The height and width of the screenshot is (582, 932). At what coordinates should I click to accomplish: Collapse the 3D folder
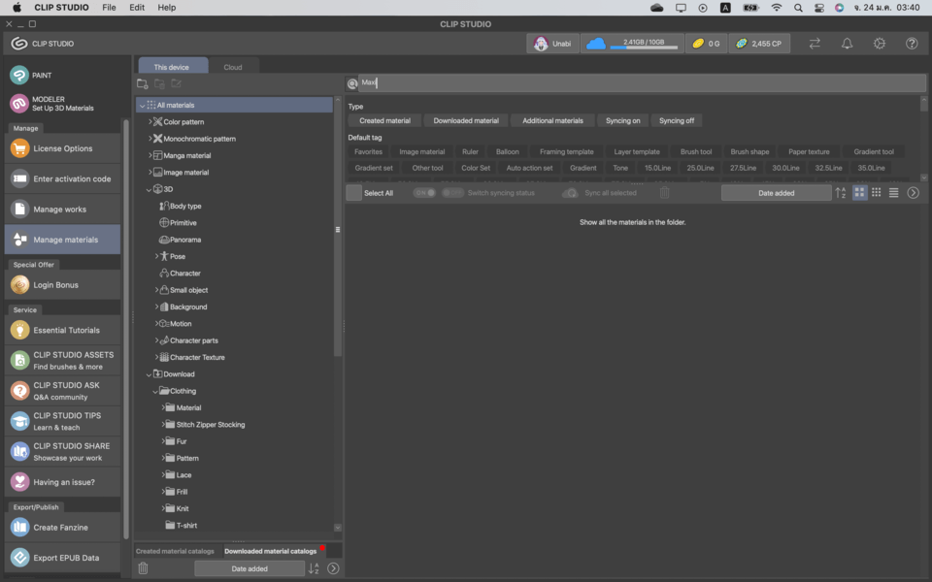tap(150, 189)
